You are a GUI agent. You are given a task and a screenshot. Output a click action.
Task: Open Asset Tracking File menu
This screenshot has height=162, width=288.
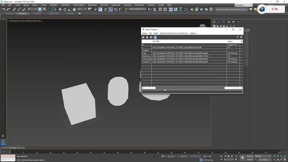pyautogui.click(x=150, y=33)
